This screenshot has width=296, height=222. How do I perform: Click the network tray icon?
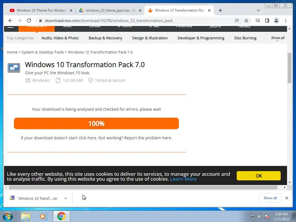coord(253,217)
